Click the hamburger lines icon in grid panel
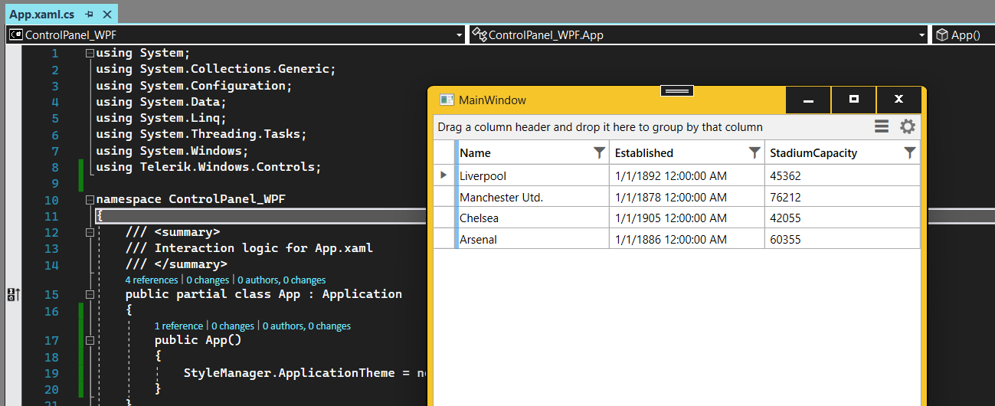This screenshot has width=995, height=406. coord(882,127)
